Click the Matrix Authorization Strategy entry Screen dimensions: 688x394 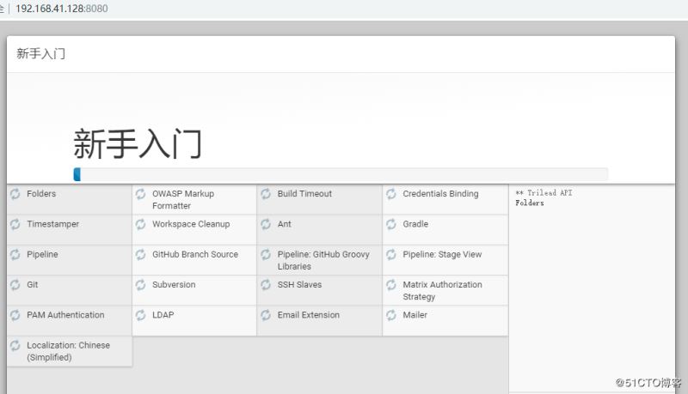pyautogui.click(x=442, y=290)
